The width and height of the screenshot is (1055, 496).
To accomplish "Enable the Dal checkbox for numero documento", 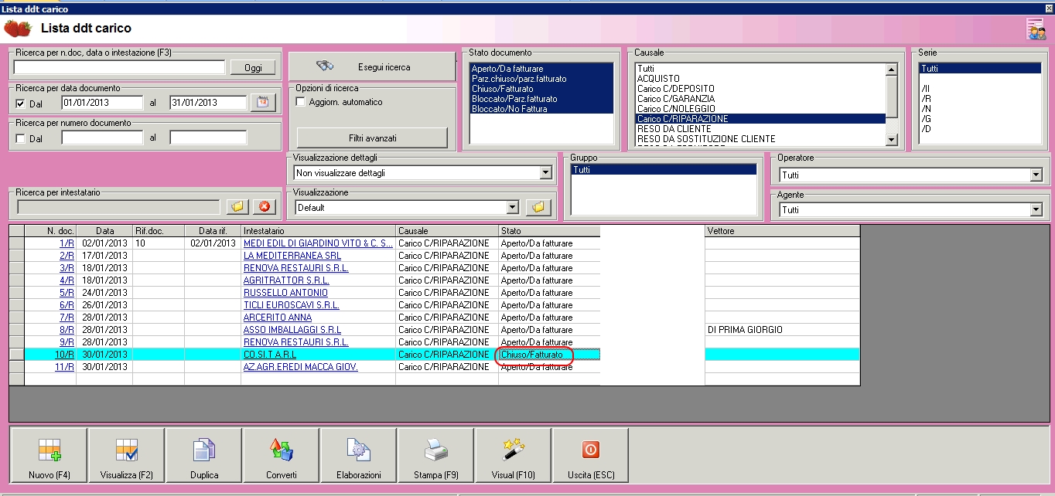I will click(21, 138).
